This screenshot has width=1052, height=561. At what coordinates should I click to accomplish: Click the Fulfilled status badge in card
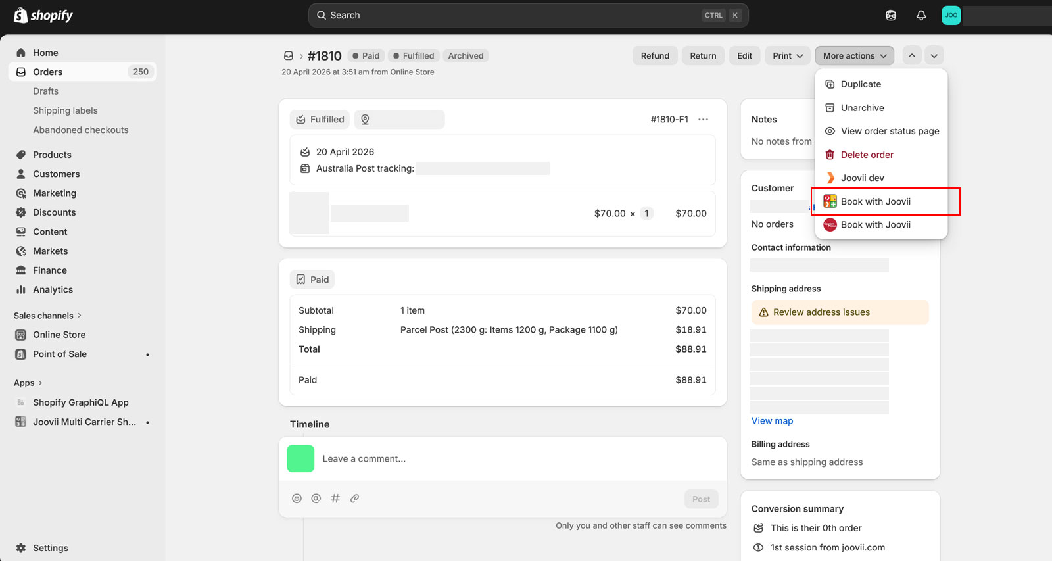tap(320, 120)
